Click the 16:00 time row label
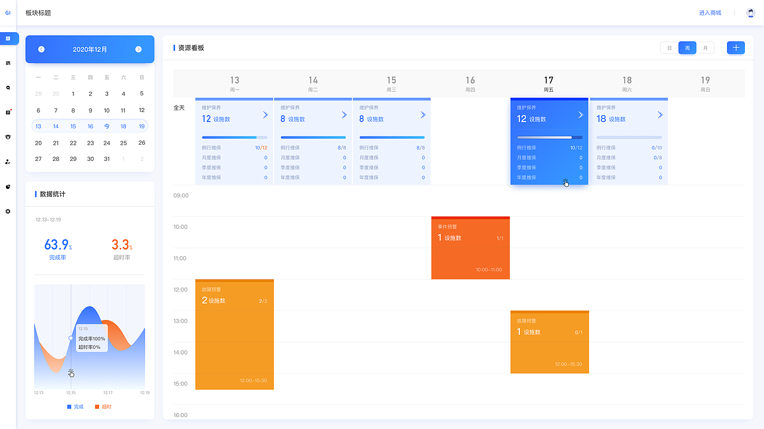This screenshot has width=764, height=429. point(181,415)
